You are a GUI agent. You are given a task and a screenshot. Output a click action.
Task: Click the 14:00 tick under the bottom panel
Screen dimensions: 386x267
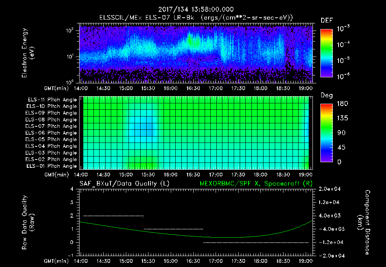[81, 261]
